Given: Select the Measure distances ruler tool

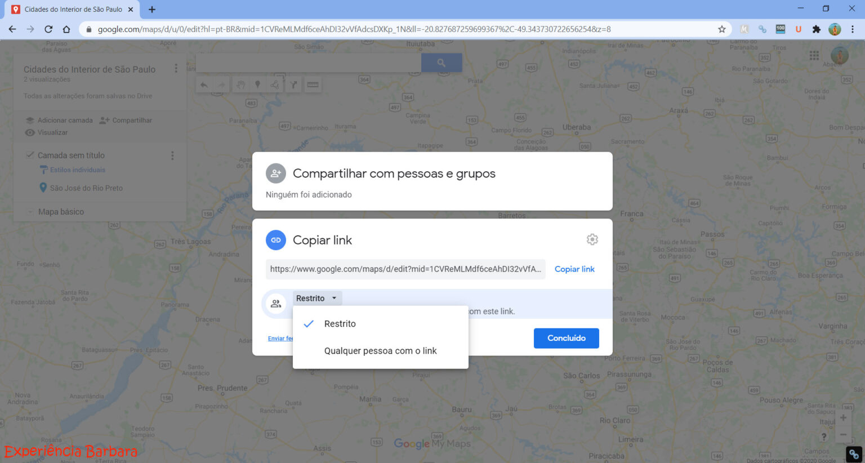Looking at the screenshot, I should pyautogui.click(x=313, y=84).
